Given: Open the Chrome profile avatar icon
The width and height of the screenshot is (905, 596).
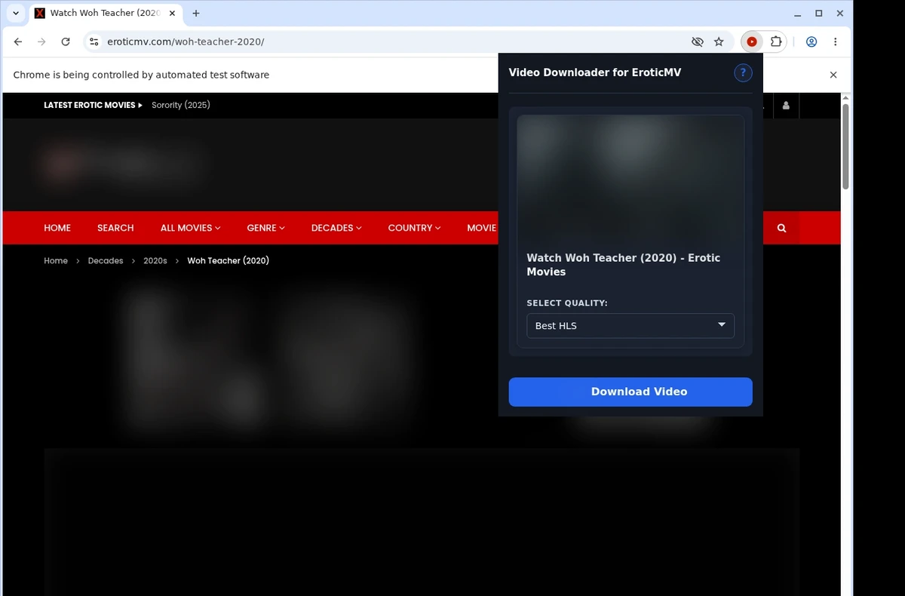Looking at the screenshot, I should (811, 42).
